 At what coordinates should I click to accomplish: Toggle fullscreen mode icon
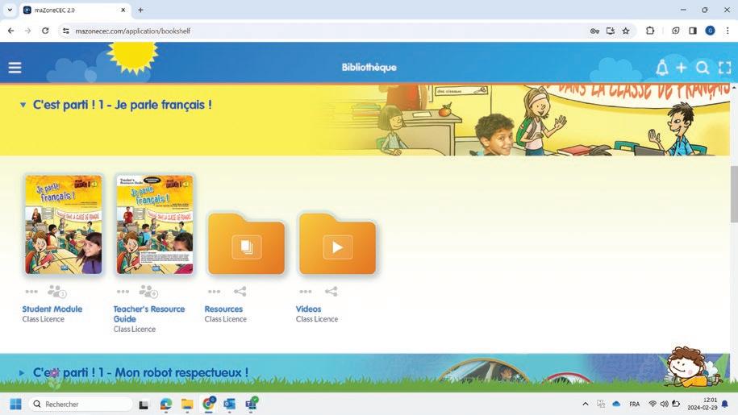pyautogui.click(x=725, y=68)
